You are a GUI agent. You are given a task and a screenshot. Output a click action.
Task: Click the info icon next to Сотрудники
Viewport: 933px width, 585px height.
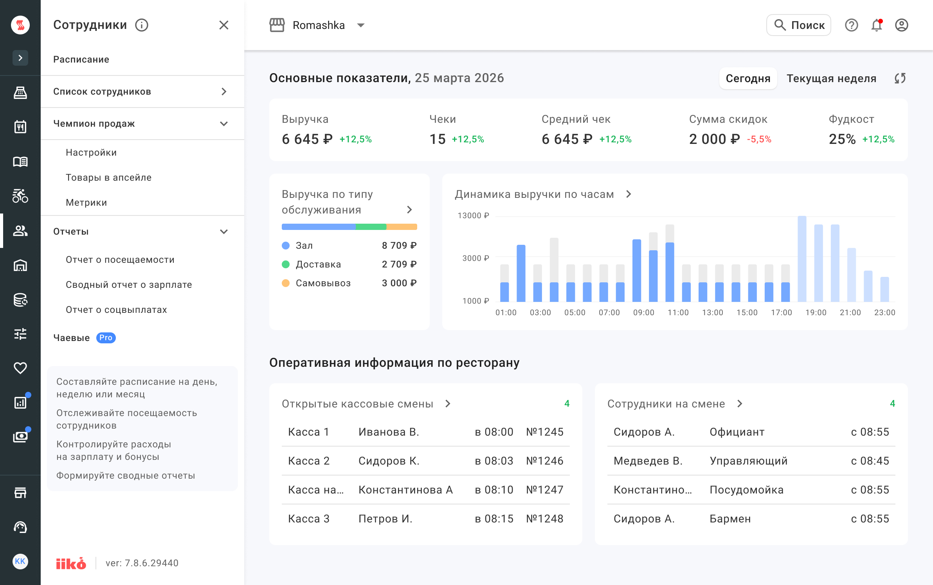click(x=142, y=25)
